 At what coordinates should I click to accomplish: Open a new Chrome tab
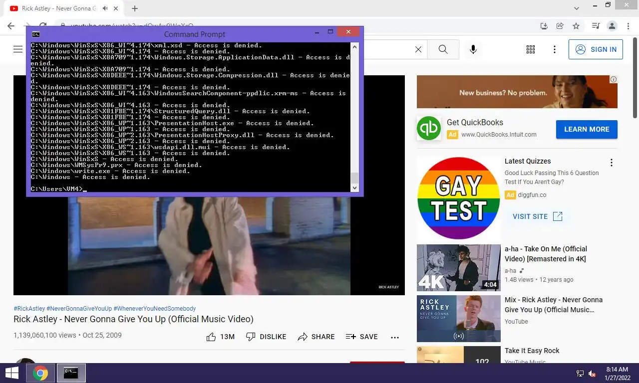point(135,8)
